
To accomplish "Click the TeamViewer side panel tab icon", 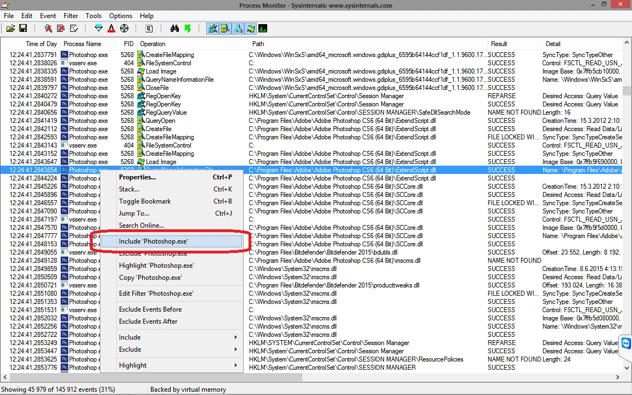I will (626, 343).
